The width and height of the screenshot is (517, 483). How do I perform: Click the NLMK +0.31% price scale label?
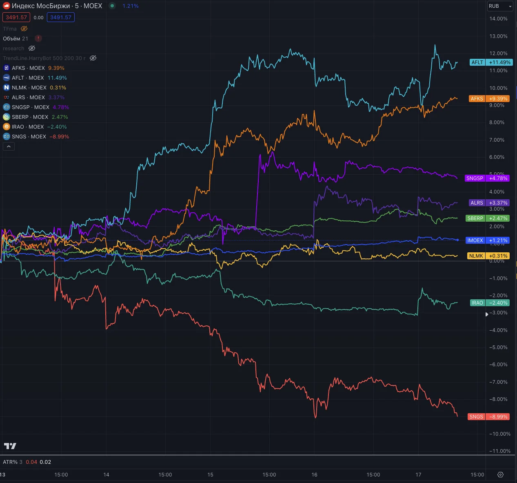(x=488, y=256)
